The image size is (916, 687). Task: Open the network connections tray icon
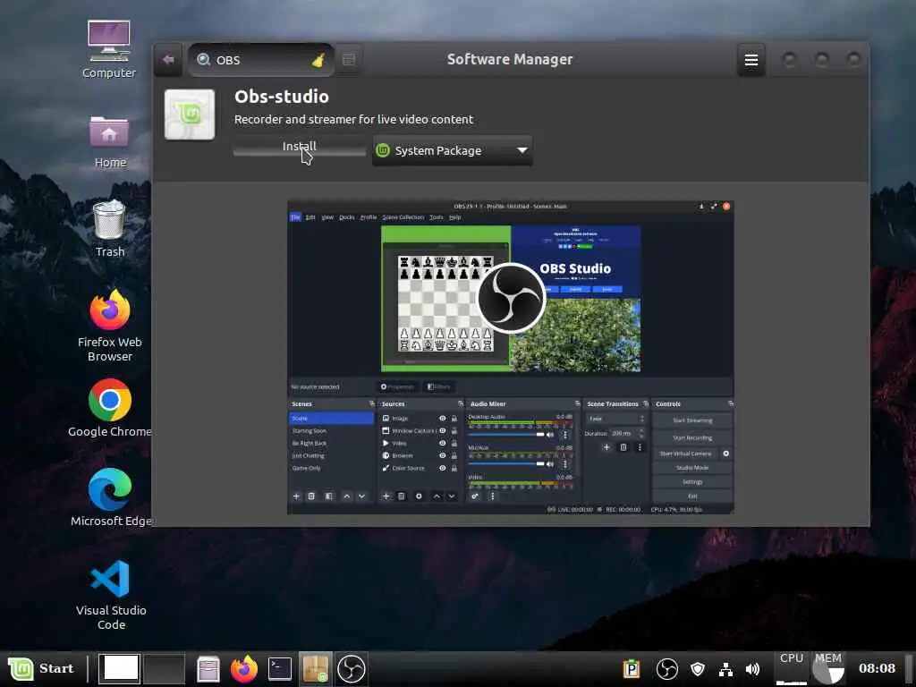point(725,669)
